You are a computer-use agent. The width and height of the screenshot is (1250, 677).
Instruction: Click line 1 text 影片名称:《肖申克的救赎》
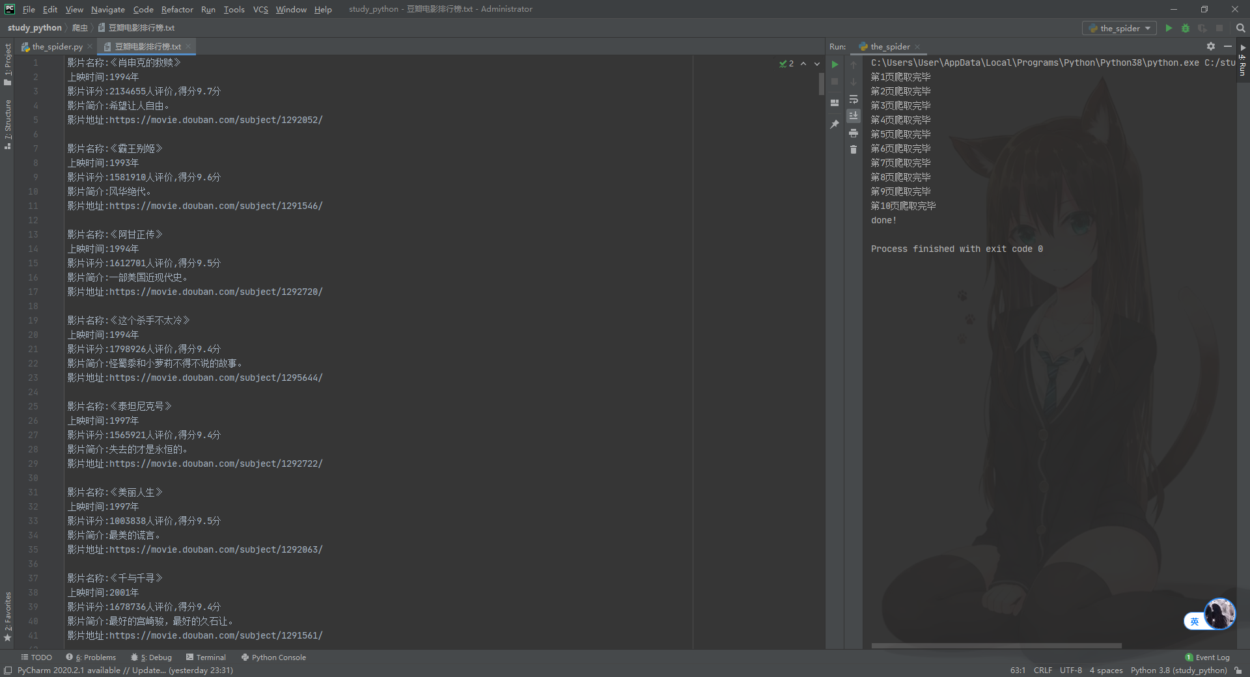point(124,62)
